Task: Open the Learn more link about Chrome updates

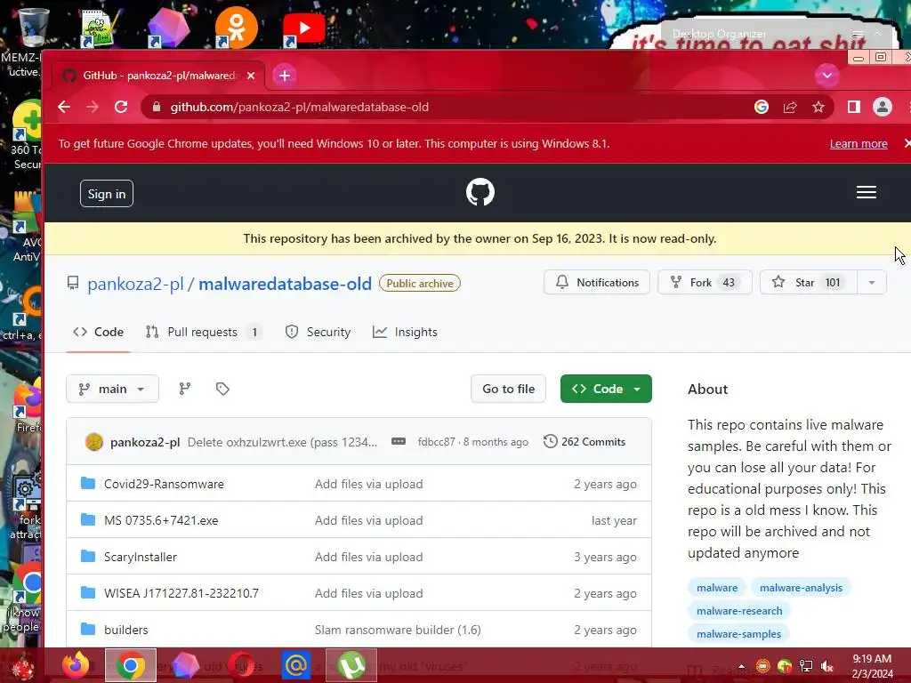Action: point(859,143)
